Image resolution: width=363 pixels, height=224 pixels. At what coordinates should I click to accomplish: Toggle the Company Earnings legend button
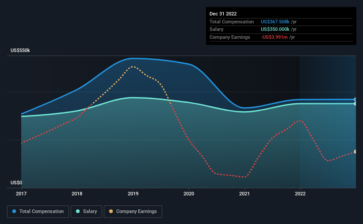[133, 212]
